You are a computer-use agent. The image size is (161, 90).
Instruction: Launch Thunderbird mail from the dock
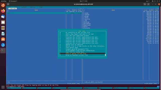(3, 16)
